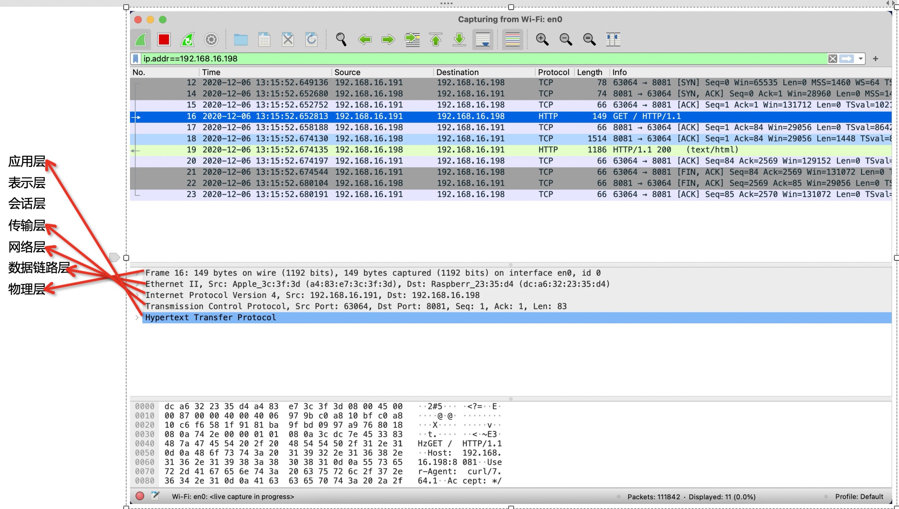Start a new capture with the shark fin icon
This screenshot has width=899, height=509.
(x=141, y=39)
